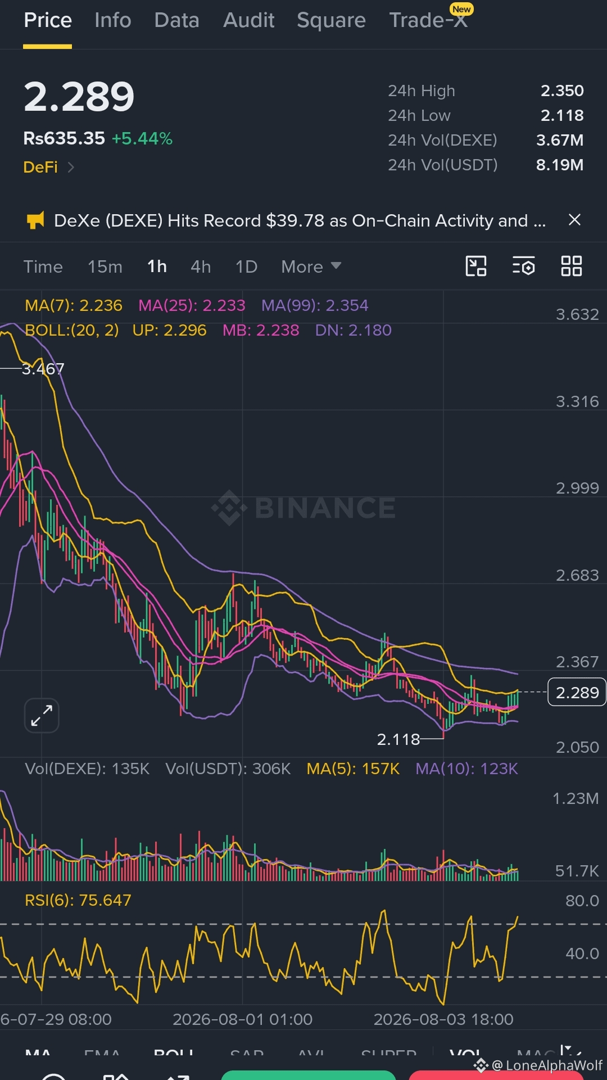The height and width of the screenshot is (1080, 607).
Task: Tap the large 2.289 headline price
Action: tap(79, 97)
